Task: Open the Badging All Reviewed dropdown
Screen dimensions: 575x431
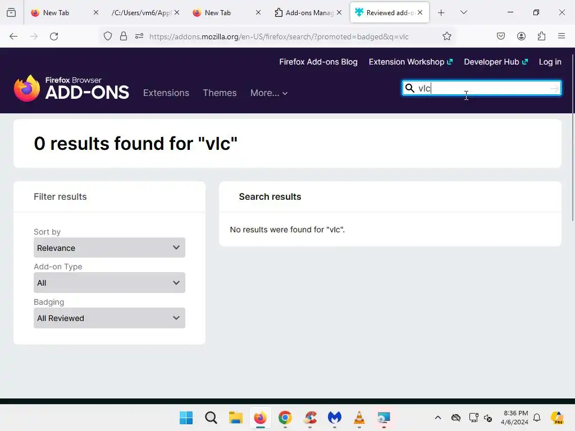Action: tap(109, 318)
